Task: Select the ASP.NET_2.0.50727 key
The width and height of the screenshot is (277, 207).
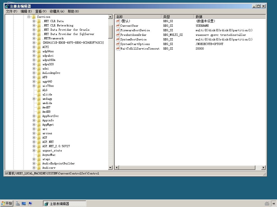Action: point(56,146)
